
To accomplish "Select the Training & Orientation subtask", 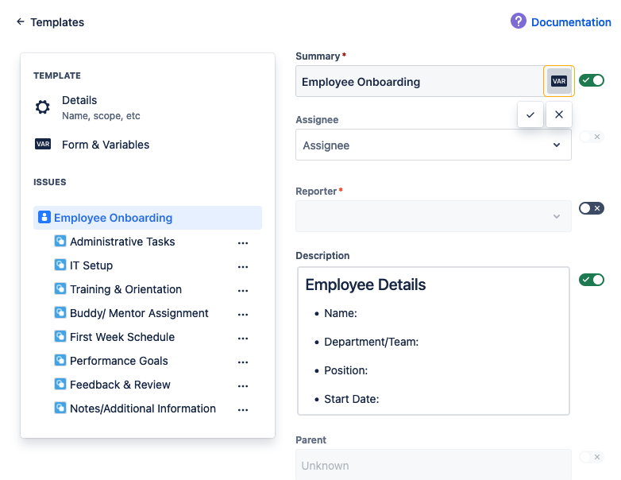I will (x=125, y=289).
